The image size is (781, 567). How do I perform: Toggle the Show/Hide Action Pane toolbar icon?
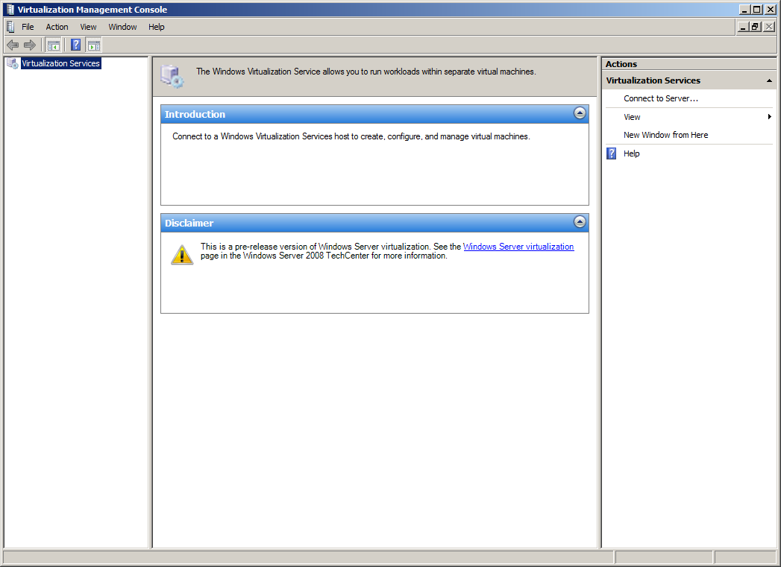click(x=94, y=45)
